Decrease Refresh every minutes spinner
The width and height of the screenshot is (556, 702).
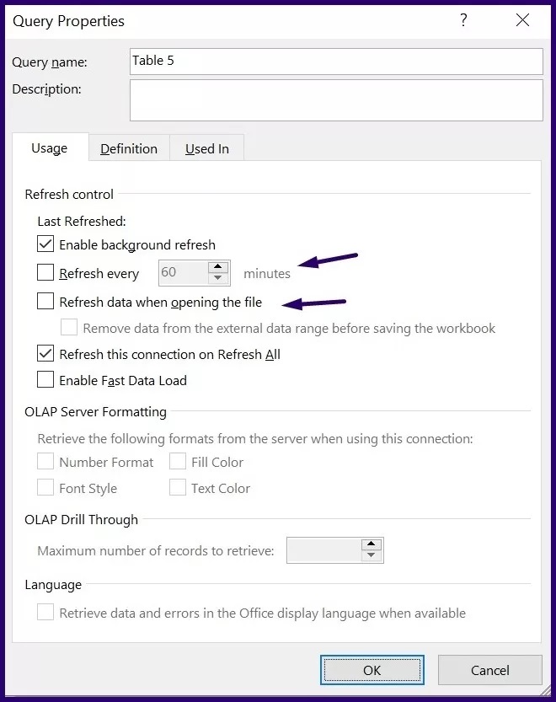click(218, 278)
